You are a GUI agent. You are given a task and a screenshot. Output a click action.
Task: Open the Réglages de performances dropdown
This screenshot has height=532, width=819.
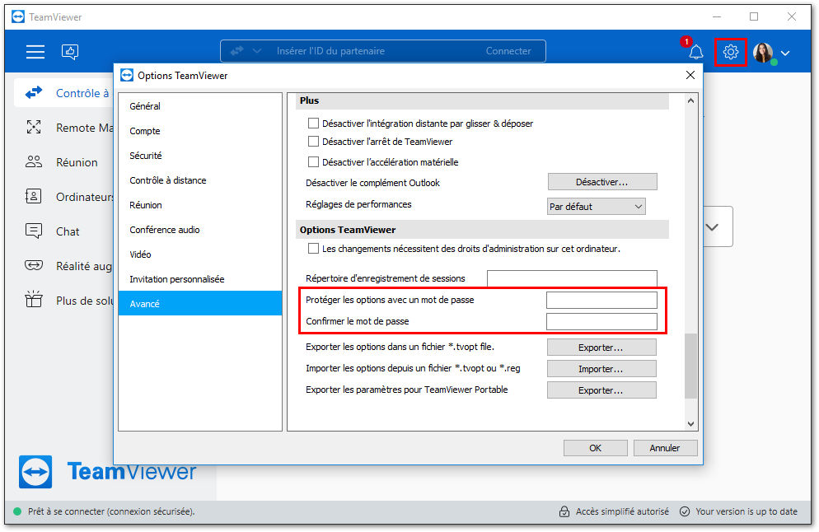point(596,207)
